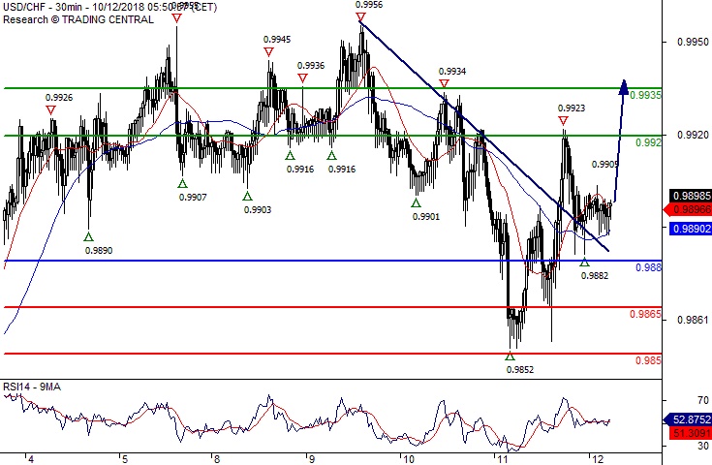Click the RSI 30 axis level

tap(703, 446)
